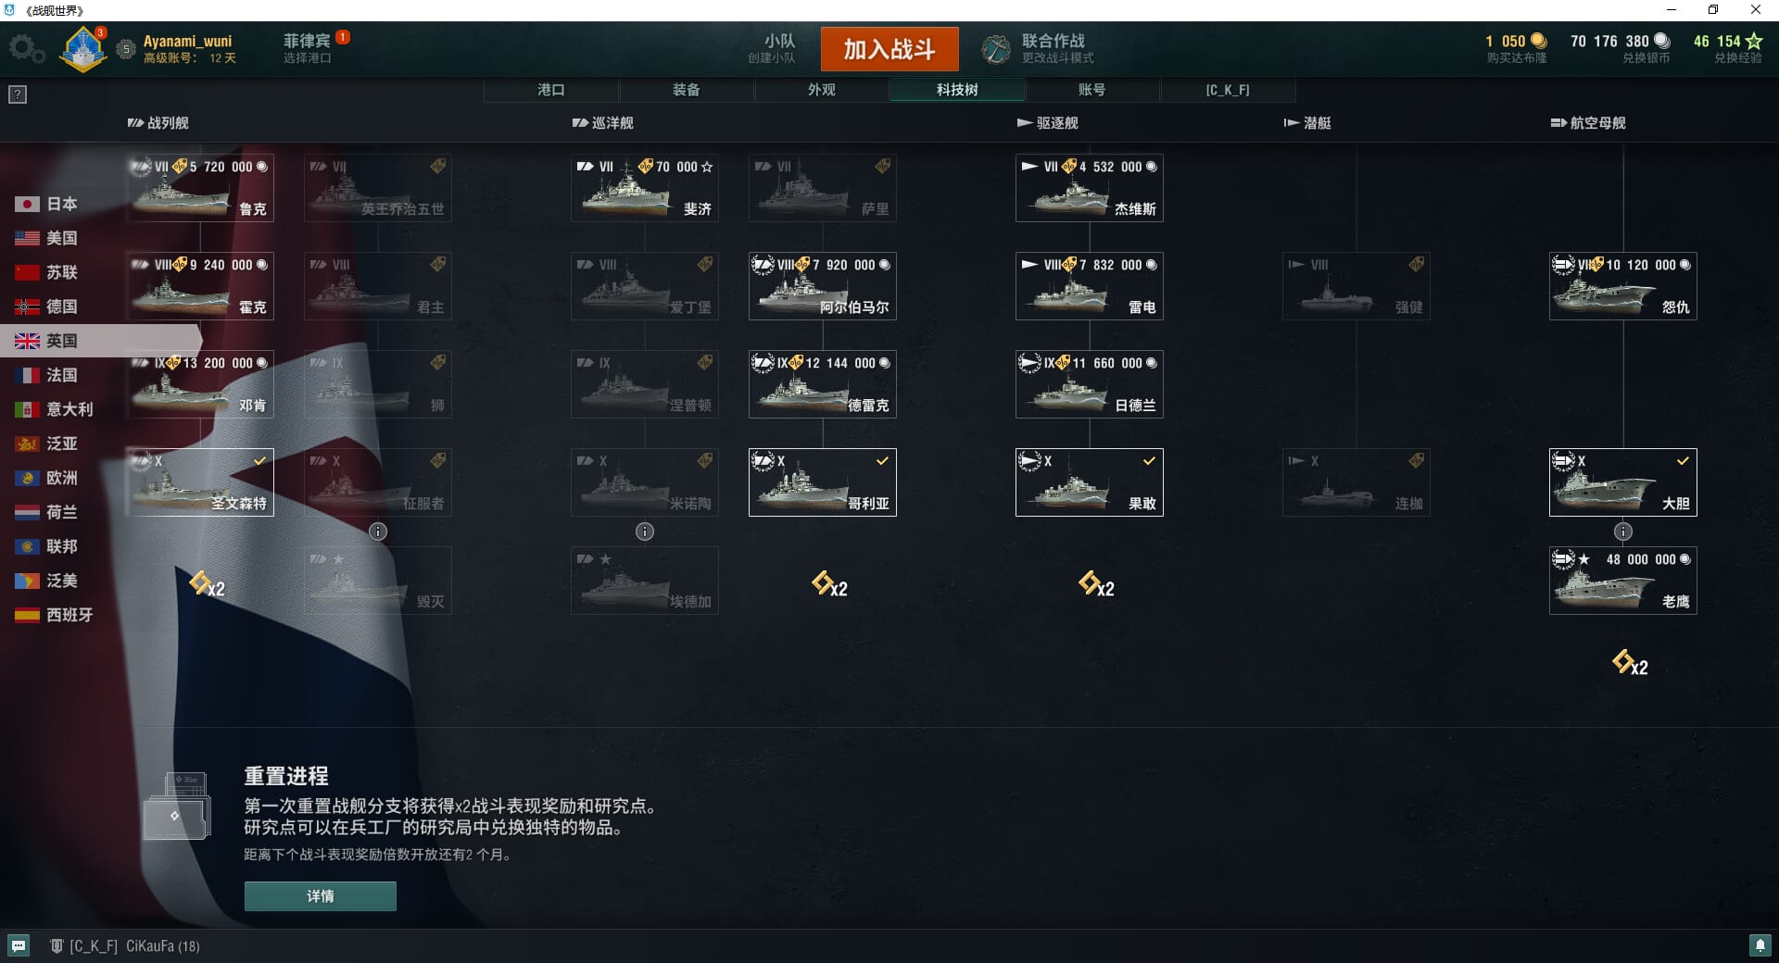Click the 联合作战 battle mode selector
The height and width of the screenshot is (963, 1779).
pyautogui.click(x=1040, y=49)
